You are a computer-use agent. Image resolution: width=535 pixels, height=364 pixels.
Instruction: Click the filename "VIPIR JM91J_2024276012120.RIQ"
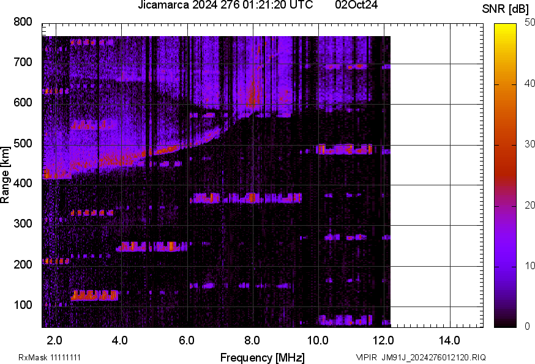(421, 357)
